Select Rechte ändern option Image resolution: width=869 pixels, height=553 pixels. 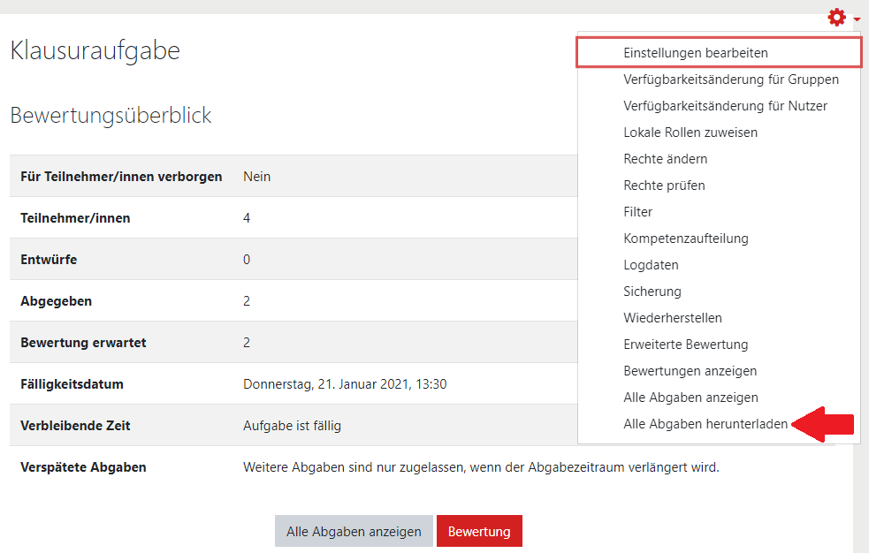tap(720, 159)
